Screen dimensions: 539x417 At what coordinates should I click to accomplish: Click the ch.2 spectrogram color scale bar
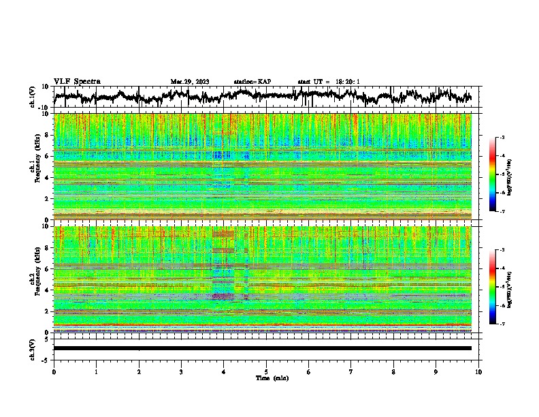(x=493, y=287)
